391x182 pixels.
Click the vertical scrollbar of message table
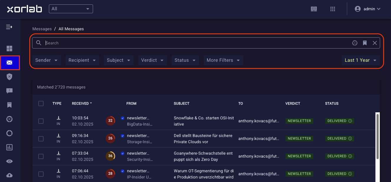378,136
